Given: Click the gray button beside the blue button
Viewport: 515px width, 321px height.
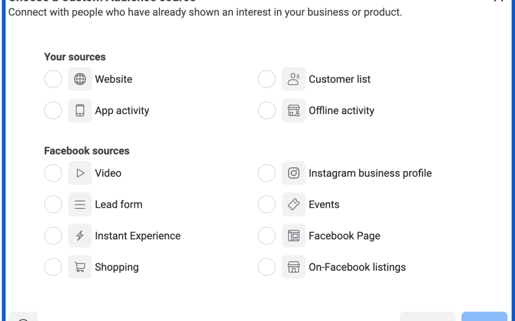Looking at the screenshot, I should tap(428, 316).
